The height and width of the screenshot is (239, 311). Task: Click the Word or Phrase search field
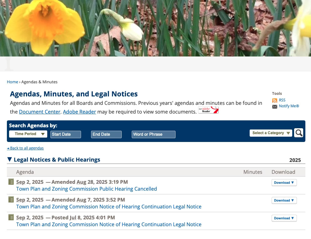[x=153, y=134]
